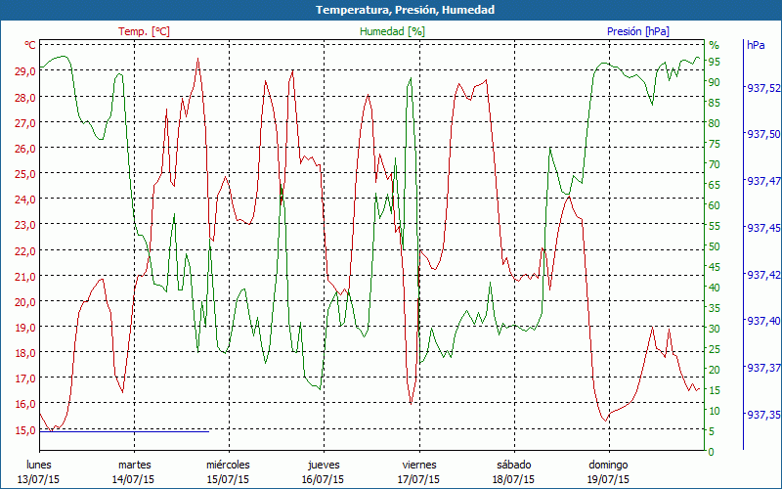Click the hPa unit label on right axis

[756, 45]
